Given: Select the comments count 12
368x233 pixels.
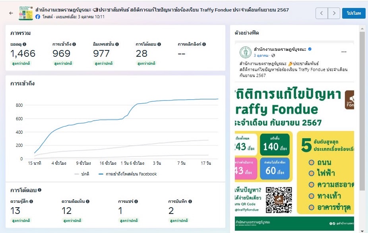Looking at the screenshot, I should 67,211.
